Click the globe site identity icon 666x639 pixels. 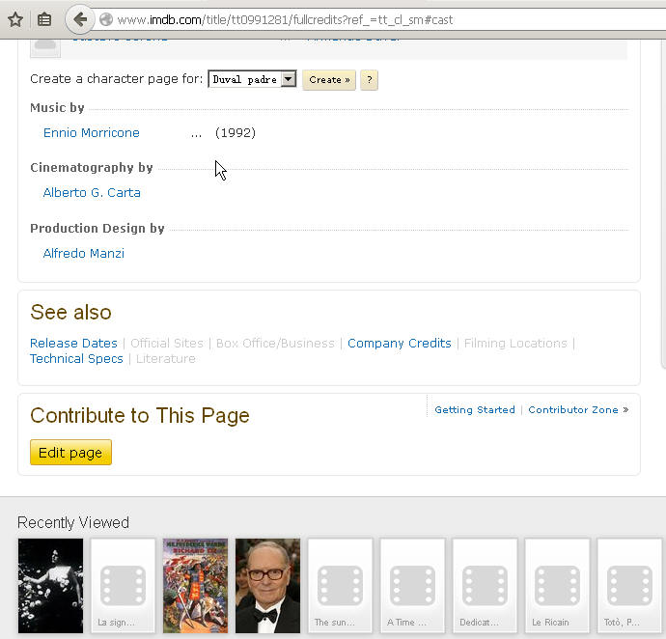coord(106,19)
